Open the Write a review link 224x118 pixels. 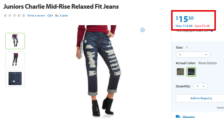36,16
